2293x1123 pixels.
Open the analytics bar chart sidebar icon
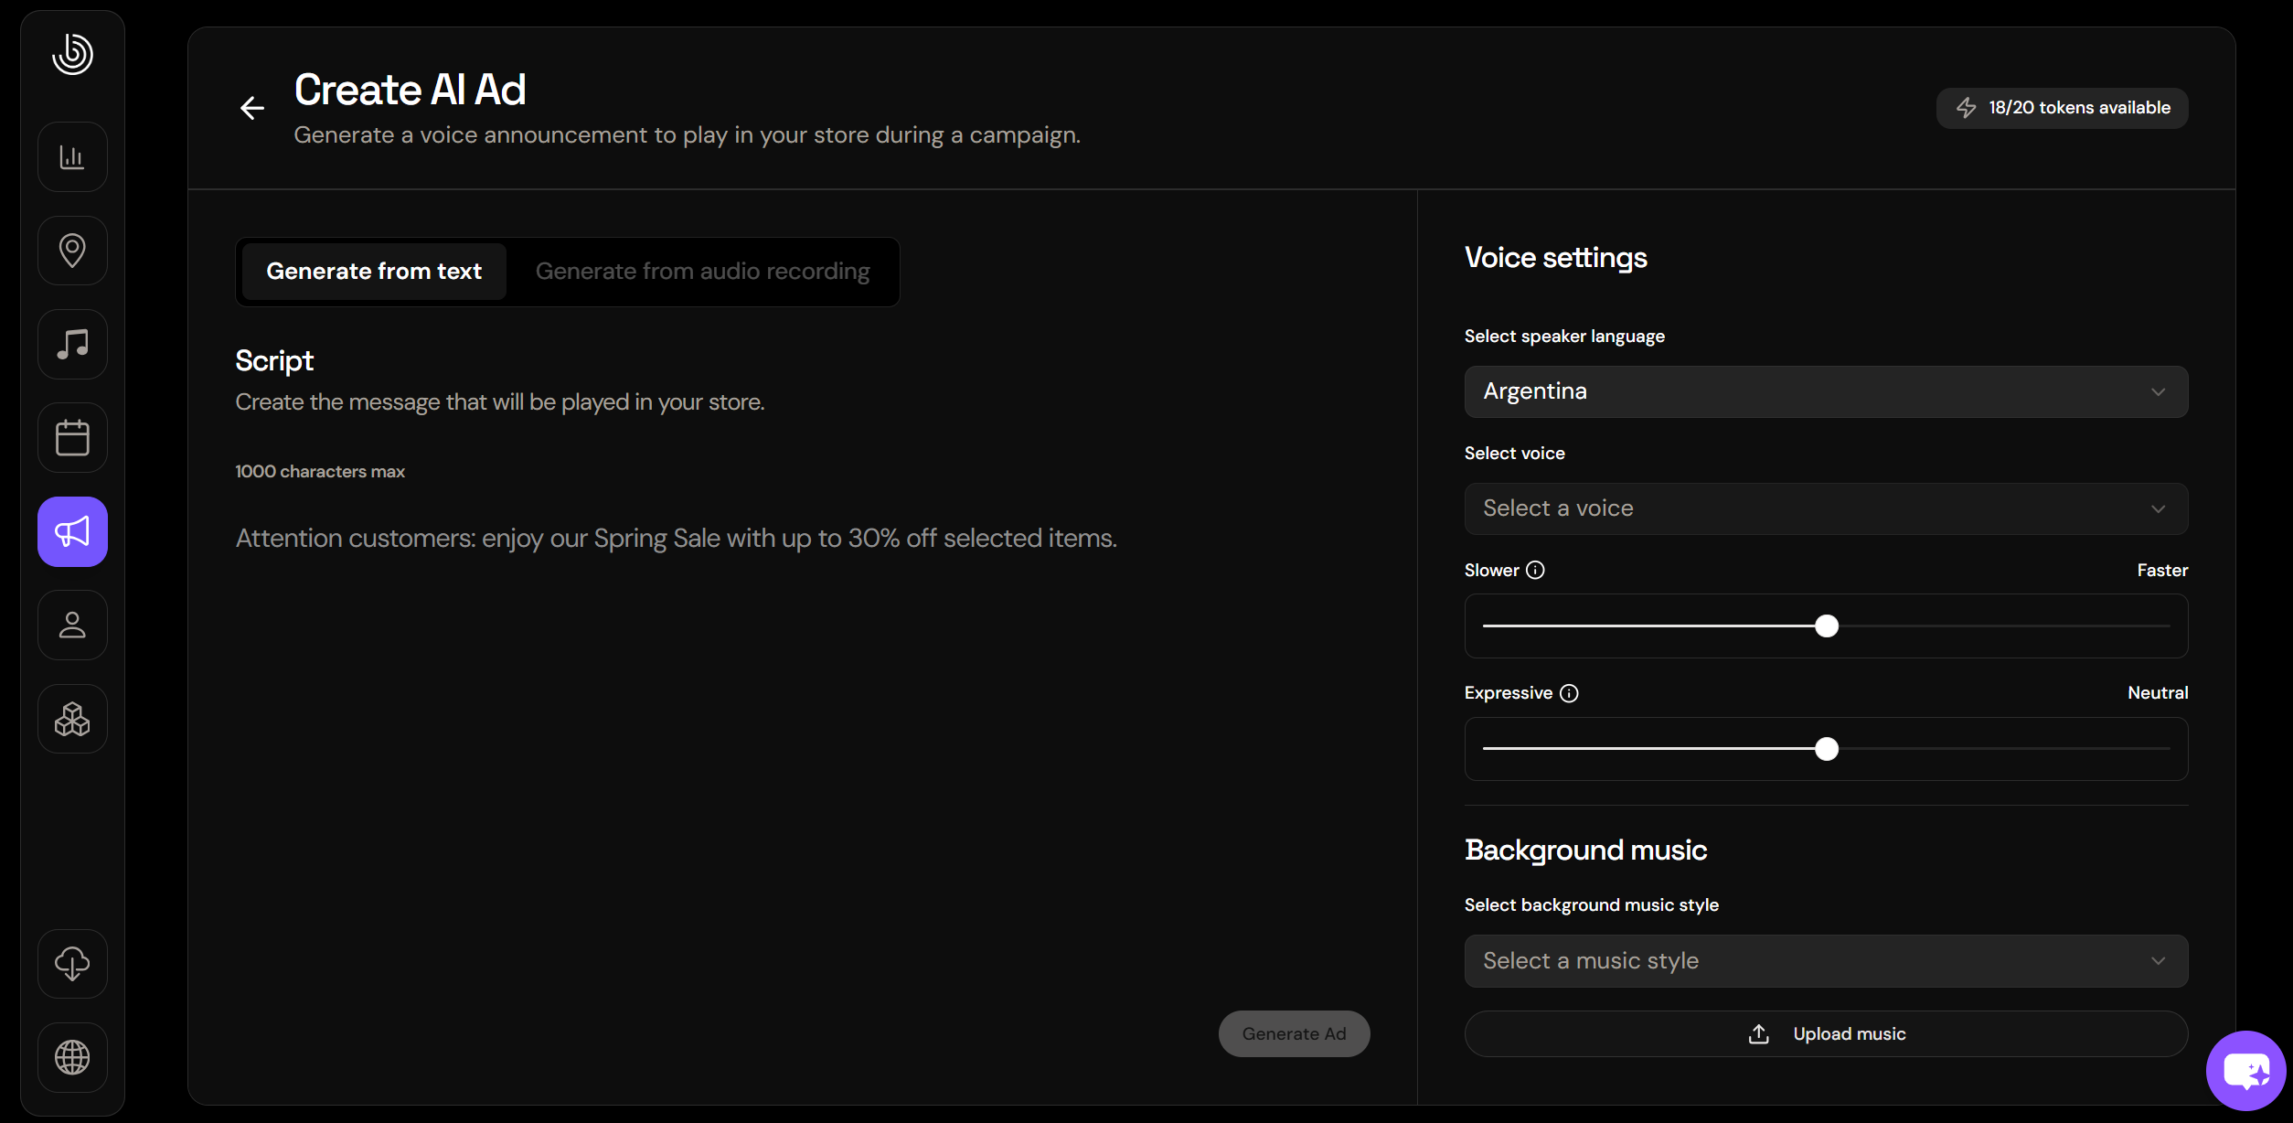pyautogui.click(x=72, y=157)
